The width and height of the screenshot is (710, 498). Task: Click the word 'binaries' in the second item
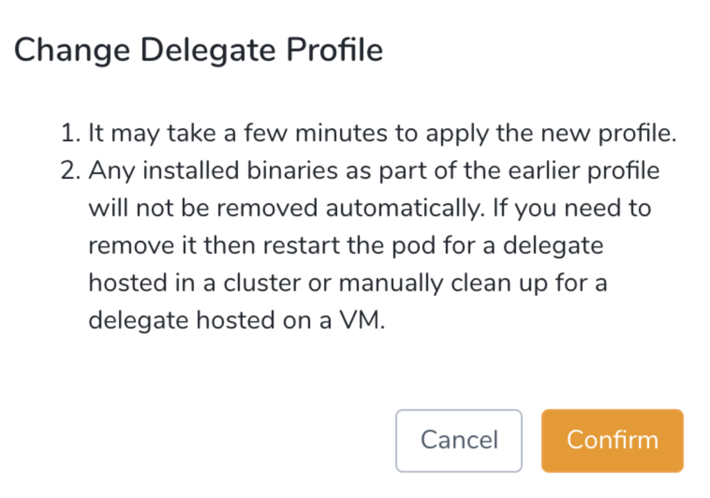tap(292, 171)
